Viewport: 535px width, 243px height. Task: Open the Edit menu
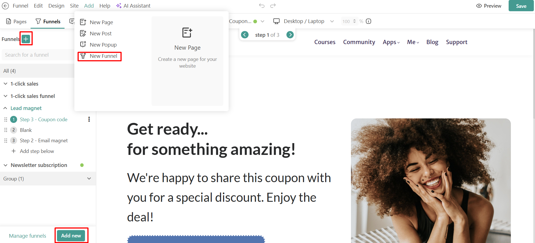38,6
